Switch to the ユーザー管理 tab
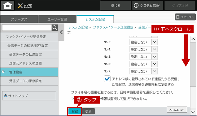The height and width of the screenshot is (116, 197). pos(57,19)
